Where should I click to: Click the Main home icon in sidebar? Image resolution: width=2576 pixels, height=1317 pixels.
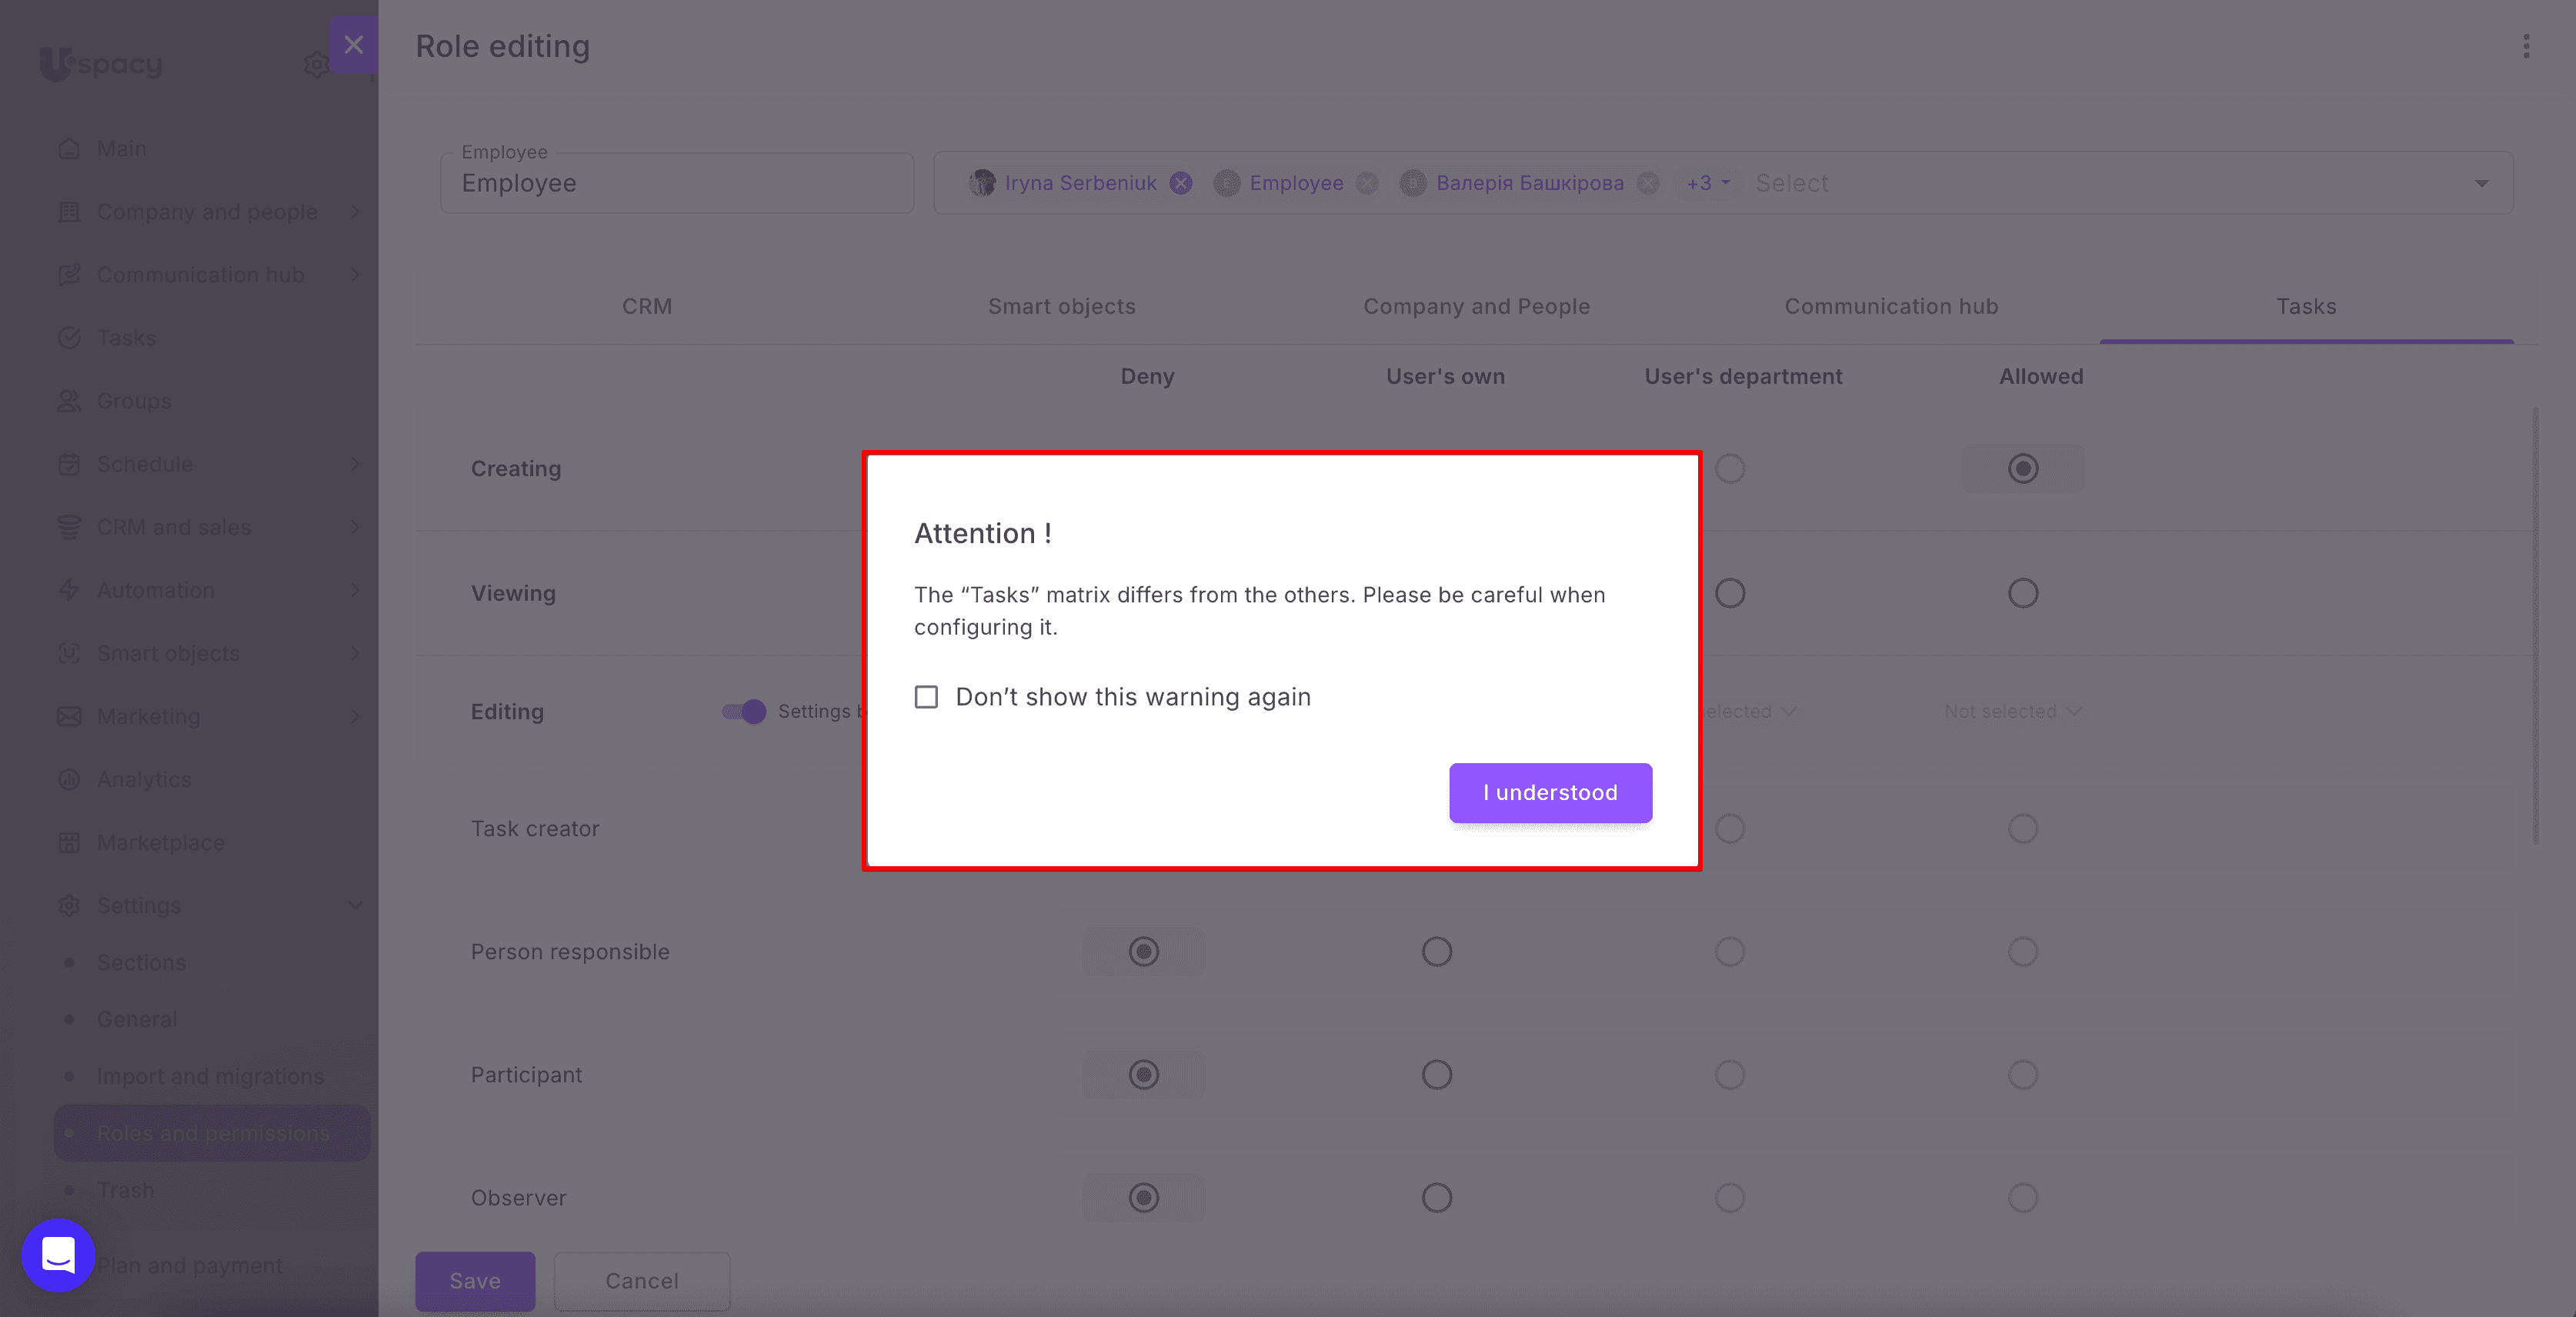(69, 148)
